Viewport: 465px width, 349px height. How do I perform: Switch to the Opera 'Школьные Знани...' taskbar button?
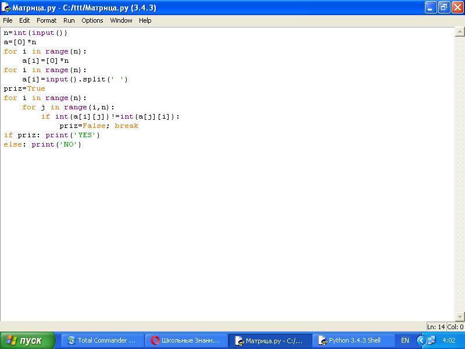click(x=186, y=340)
